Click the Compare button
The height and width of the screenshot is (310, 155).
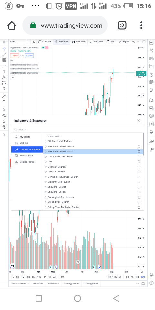(x=45, y=42)
